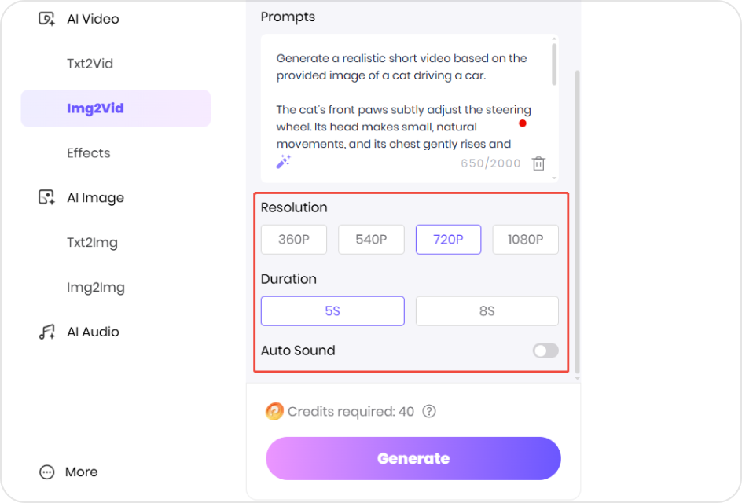Image resolution: width=742 pixels, height=503 pixels.
Task: Open the More options via ellipsis icon
Action: (45, 472)
